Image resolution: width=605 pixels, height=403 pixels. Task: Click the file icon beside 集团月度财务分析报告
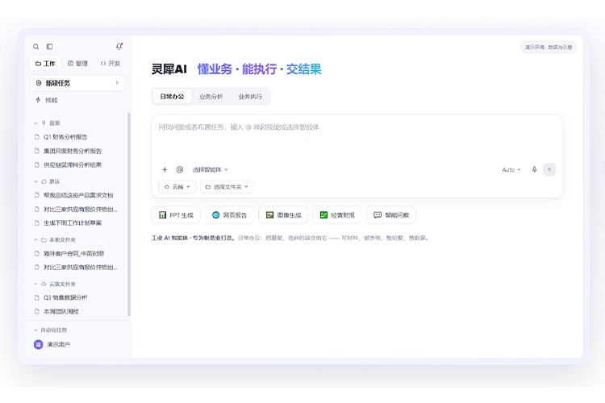[x=37, y=151]
